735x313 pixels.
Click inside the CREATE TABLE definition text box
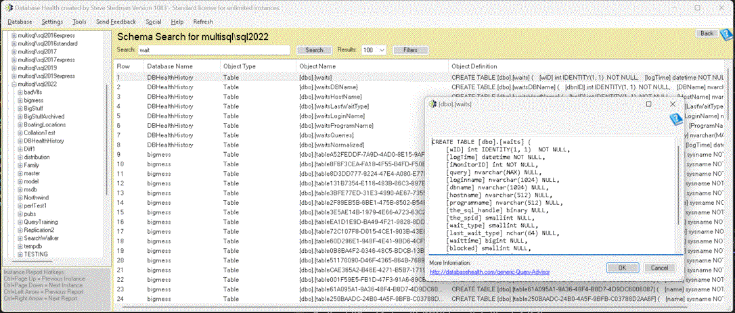(x=552, y=195)
